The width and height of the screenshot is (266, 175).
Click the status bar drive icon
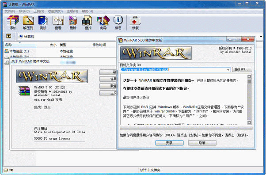(6, 170)
